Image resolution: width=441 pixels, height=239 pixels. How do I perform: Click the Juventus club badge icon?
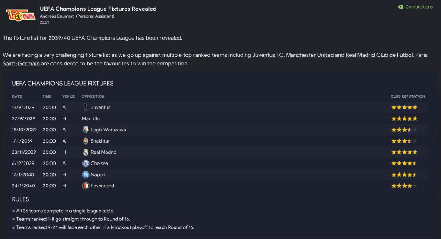click(x=85, y=107)
